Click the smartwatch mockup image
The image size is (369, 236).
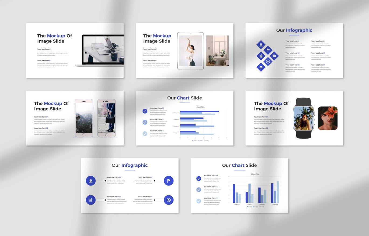click(x=304, y=118)
